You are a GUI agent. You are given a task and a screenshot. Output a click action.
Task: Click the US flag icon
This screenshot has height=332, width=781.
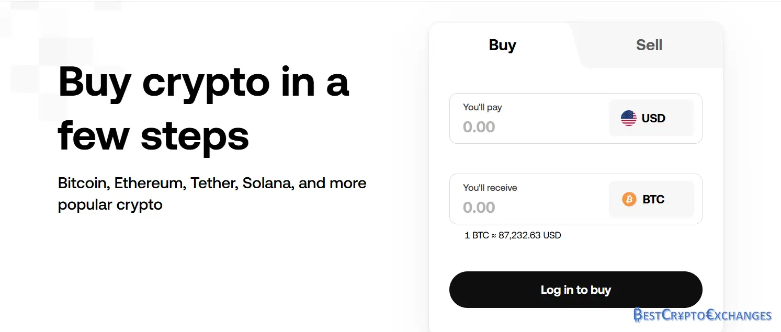628,118
